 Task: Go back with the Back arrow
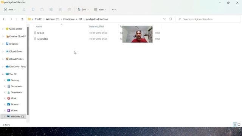click(x=4, y=19)
